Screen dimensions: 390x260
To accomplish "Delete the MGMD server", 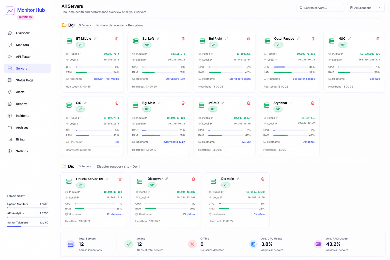I will (x=248, y=103).
